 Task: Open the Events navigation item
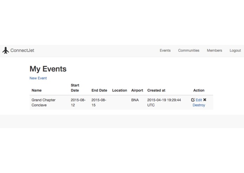point(165,50)
